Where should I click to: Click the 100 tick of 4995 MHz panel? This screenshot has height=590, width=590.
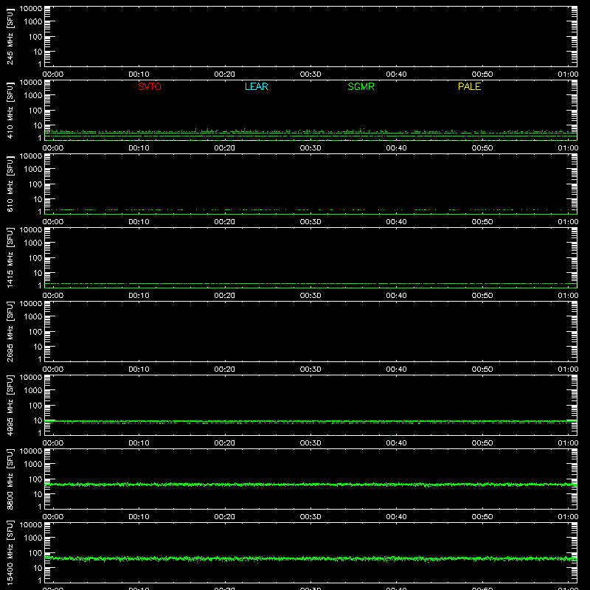[x=35, y=406]
